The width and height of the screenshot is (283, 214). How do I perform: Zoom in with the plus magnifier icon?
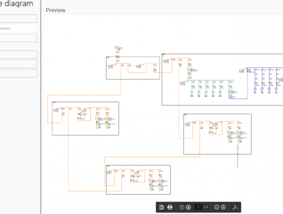(223, 207)
